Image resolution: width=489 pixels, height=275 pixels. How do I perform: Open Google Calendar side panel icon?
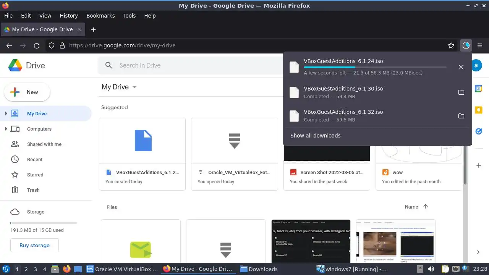[x=478, y=89]
